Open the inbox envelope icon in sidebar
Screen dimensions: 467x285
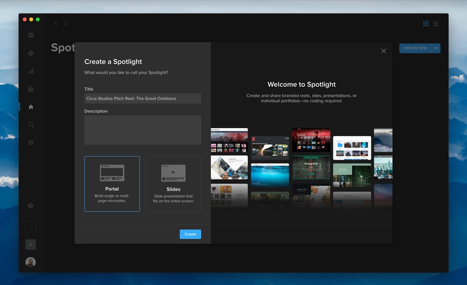tap(31, 35)
